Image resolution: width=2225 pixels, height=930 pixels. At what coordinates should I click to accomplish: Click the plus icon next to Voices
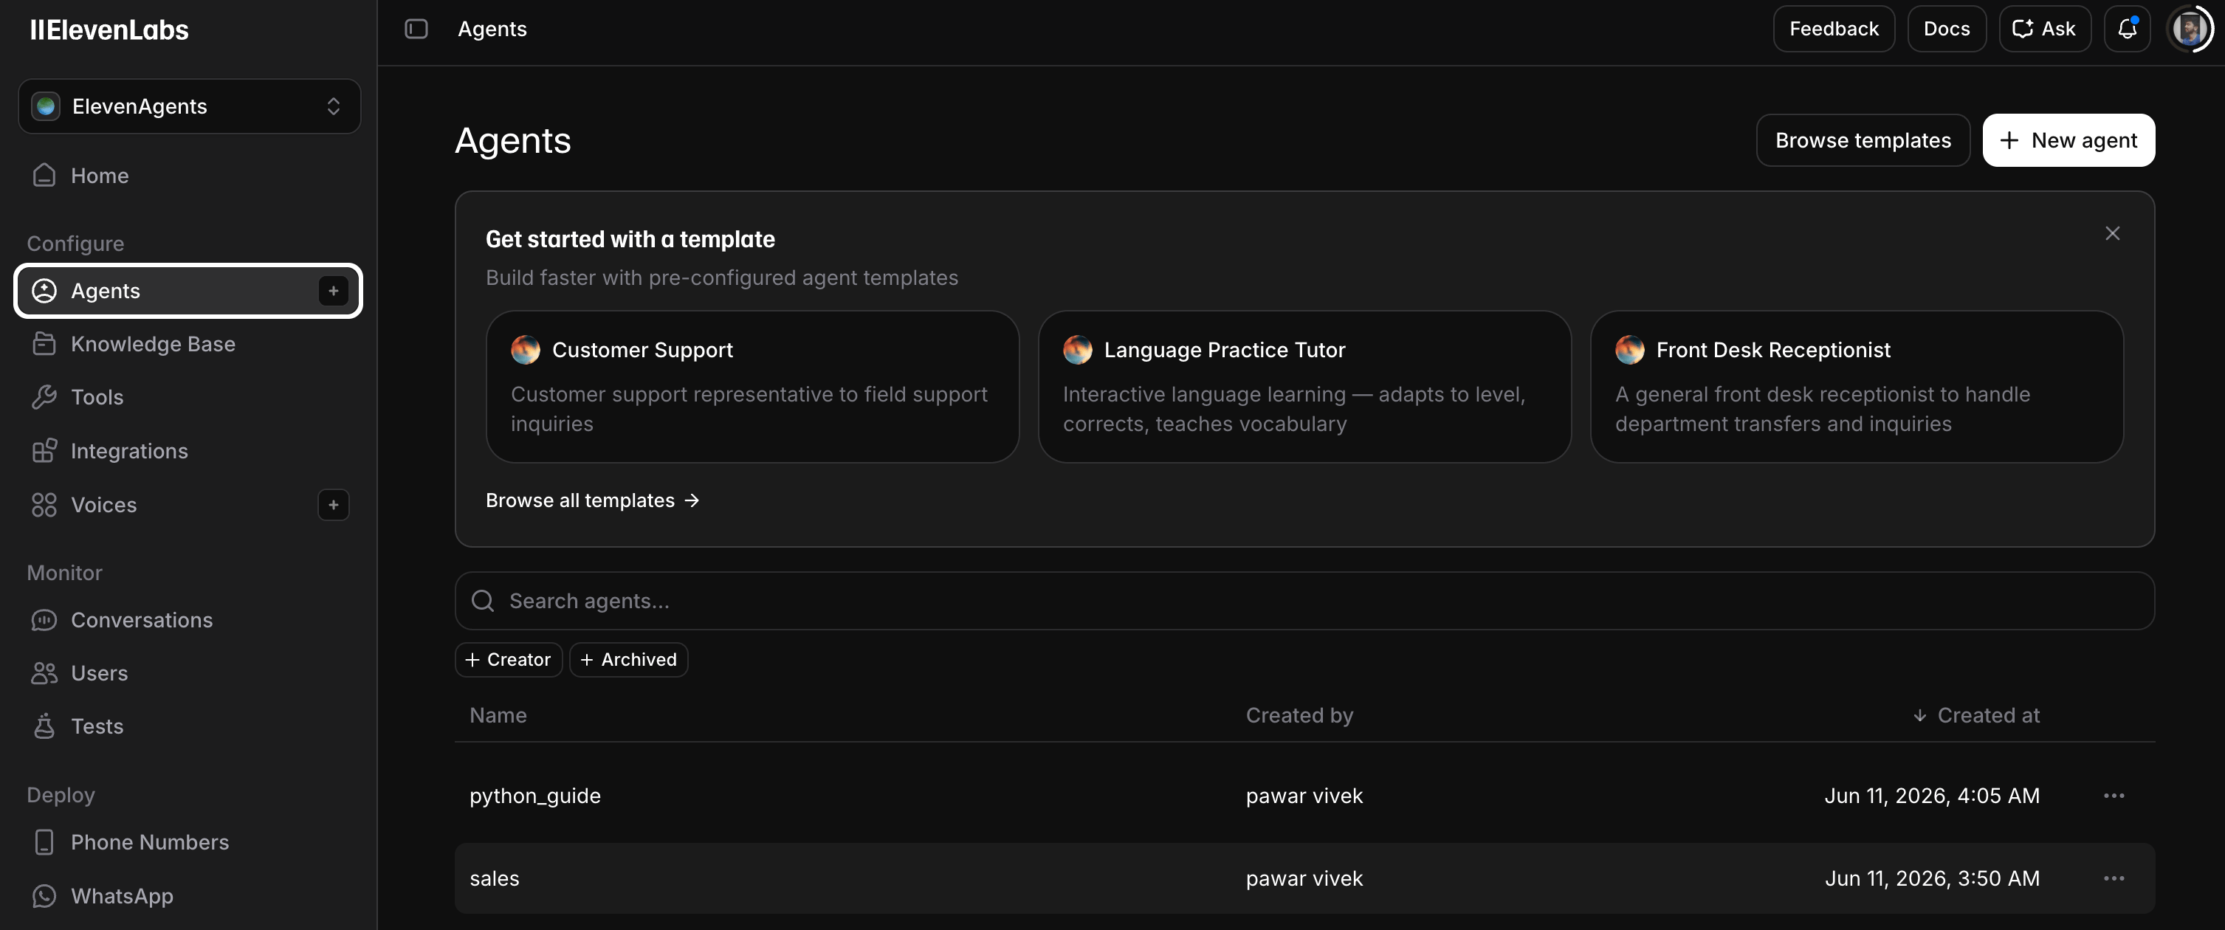point(334,505)
